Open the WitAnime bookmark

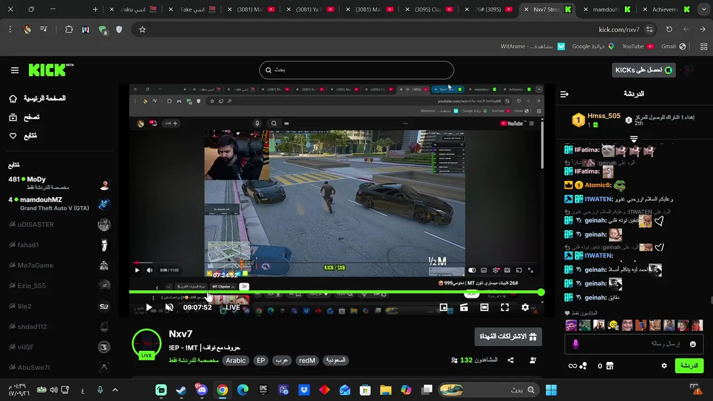533,46
